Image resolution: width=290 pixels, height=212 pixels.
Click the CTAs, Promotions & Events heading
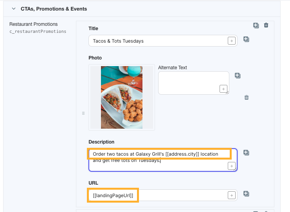tap(54, 9)
